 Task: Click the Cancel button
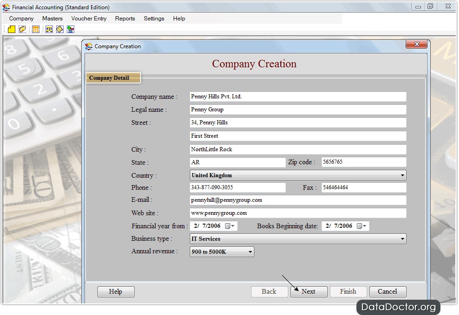click(388, 292)
